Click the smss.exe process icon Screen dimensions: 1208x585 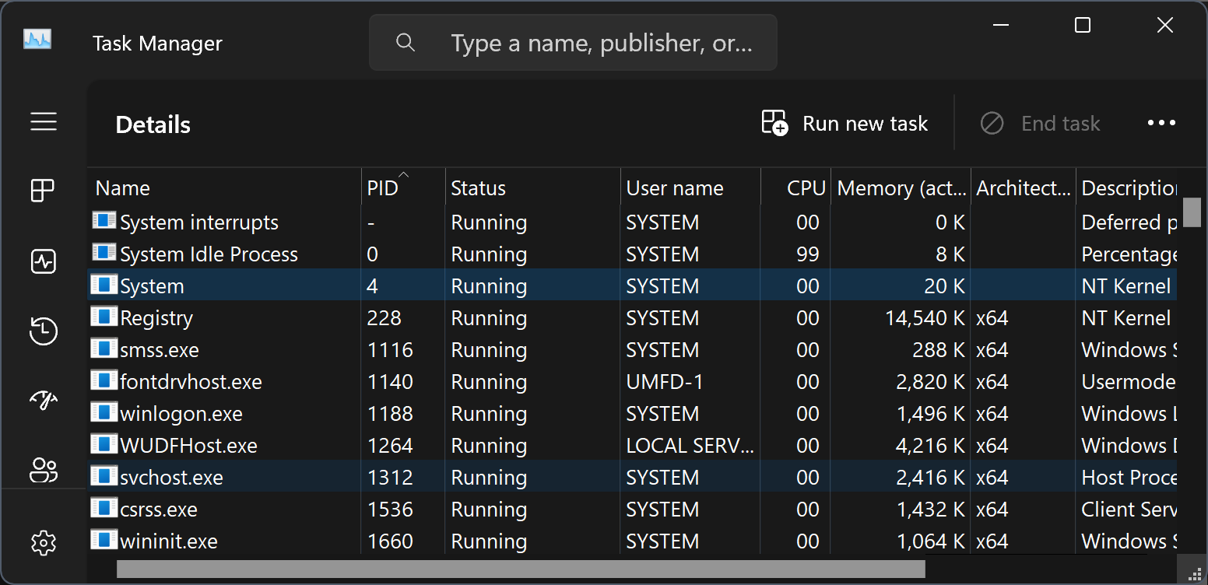tap(104, 349)
